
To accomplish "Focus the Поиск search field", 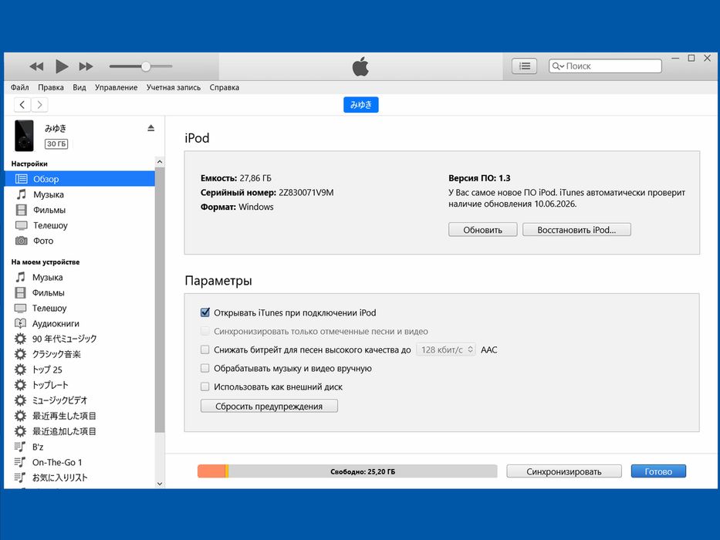I will [x=605, y=66].
